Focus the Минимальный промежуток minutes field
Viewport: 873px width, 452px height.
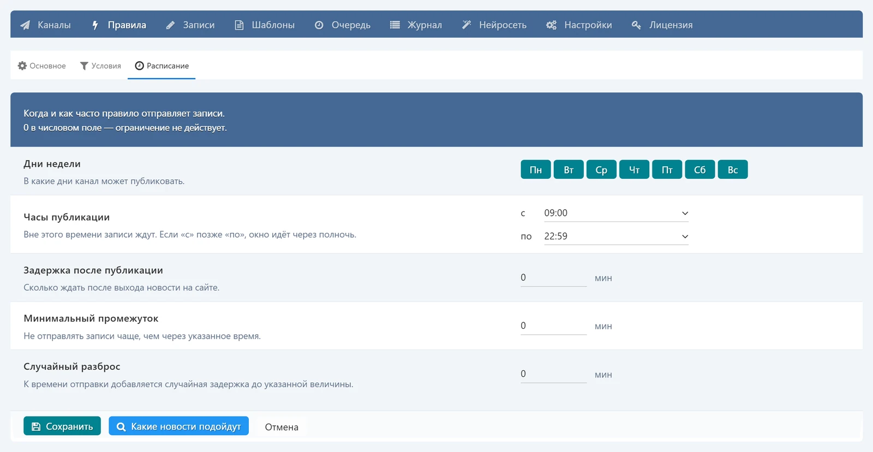point(553,326)
